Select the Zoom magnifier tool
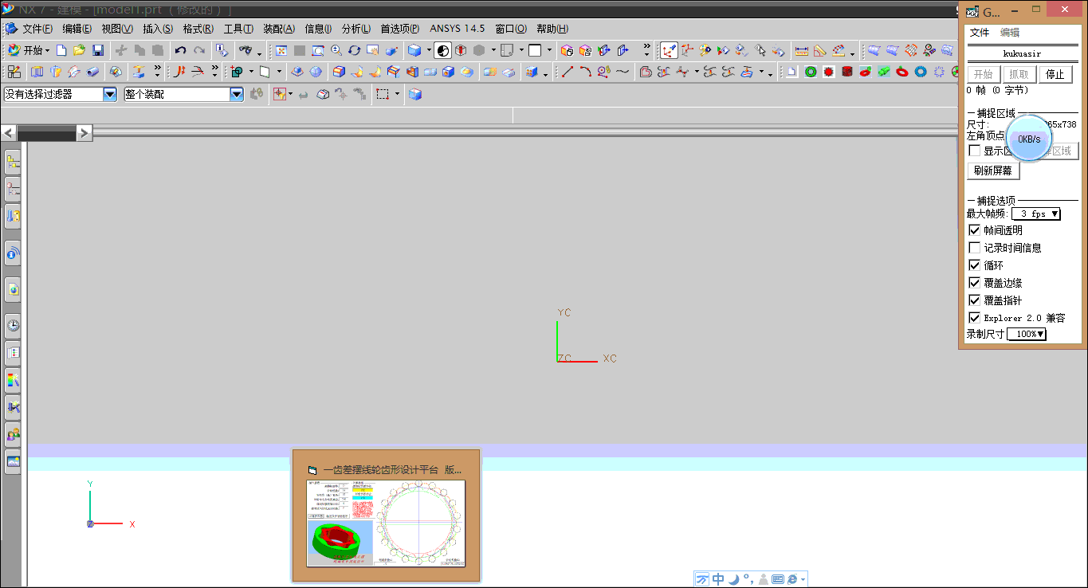The height and width of the screenshot is (588, 1088). [x=336, y=50]
